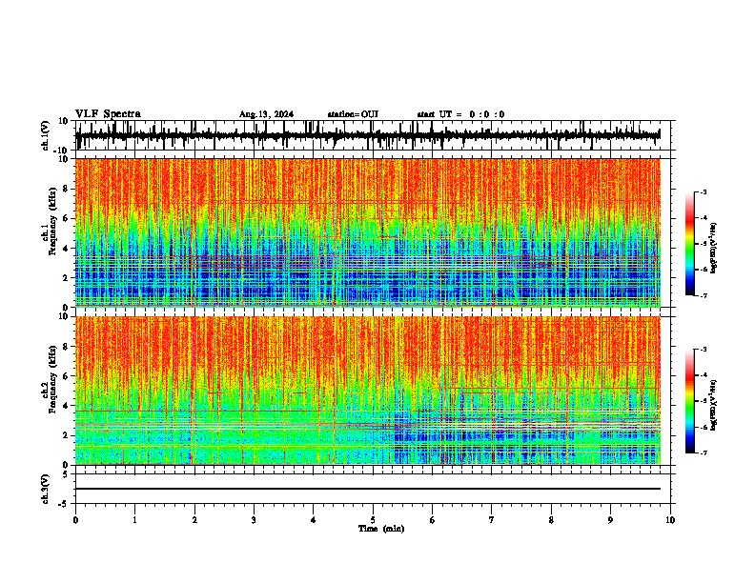Click the "-3" label on ch.1 colorbar
Image resolution: width=755 pixels, height=583 pixels.
(704, 191)
